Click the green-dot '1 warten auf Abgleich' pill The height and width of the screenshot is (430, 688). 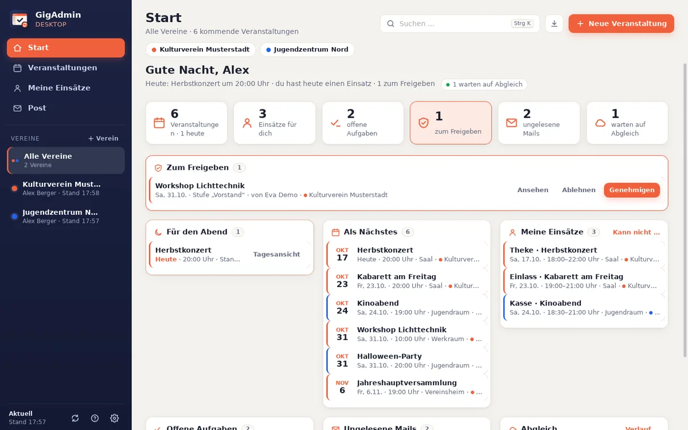pyautogui.click(x=484, y=84)
